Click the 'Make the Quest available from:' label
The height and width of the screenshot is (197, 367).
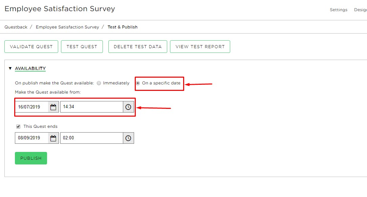(48, 92)
